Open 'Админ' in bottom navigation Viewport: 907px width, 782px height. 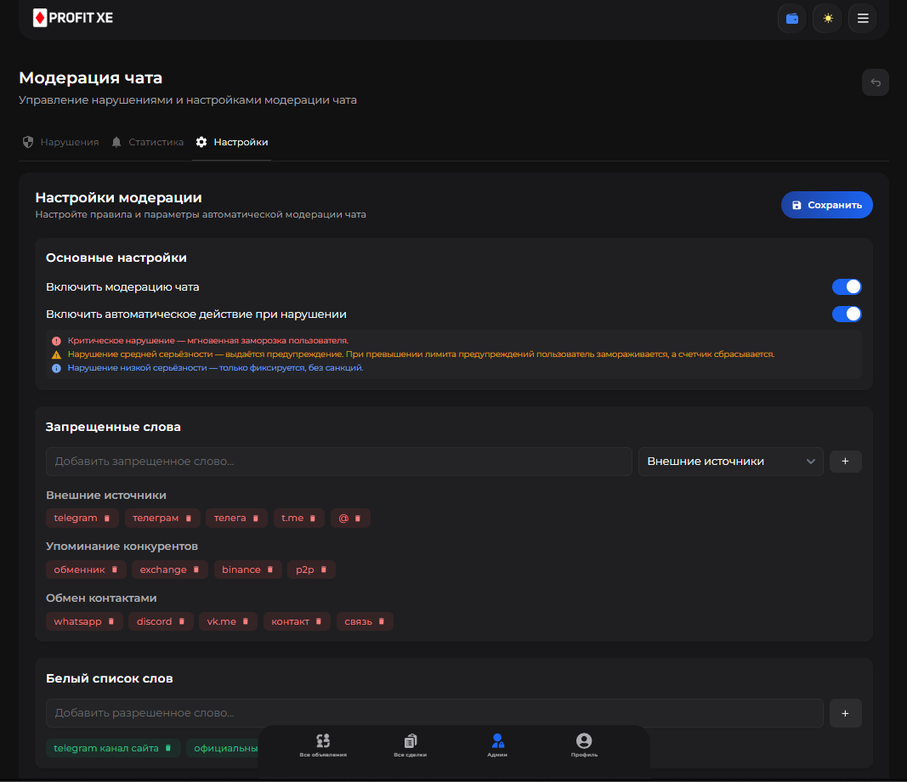click(x=497, y=745)
